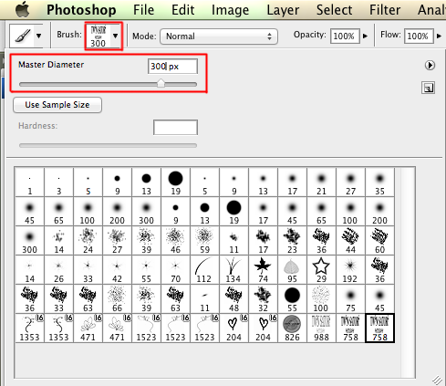Open the Brush preset picker dropdown
446x386 pixels.
point(116,36)
